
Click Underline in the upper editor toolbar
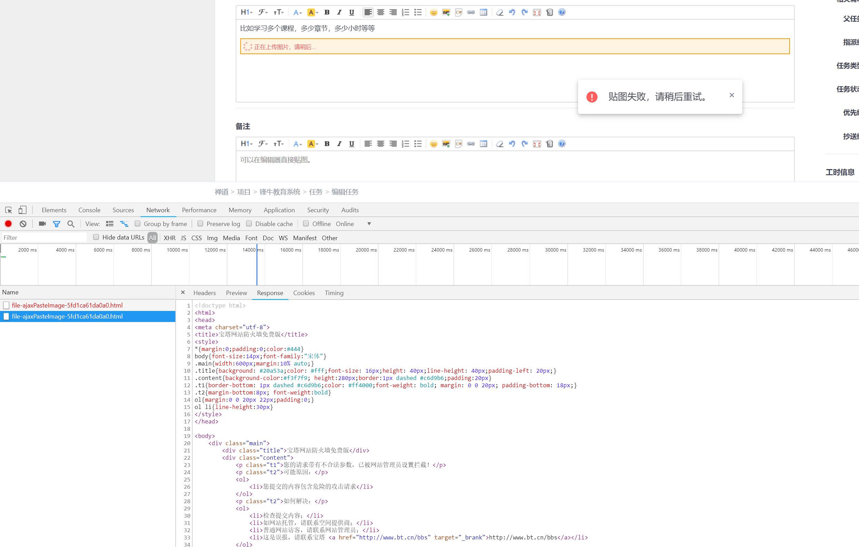click(352, 12)
